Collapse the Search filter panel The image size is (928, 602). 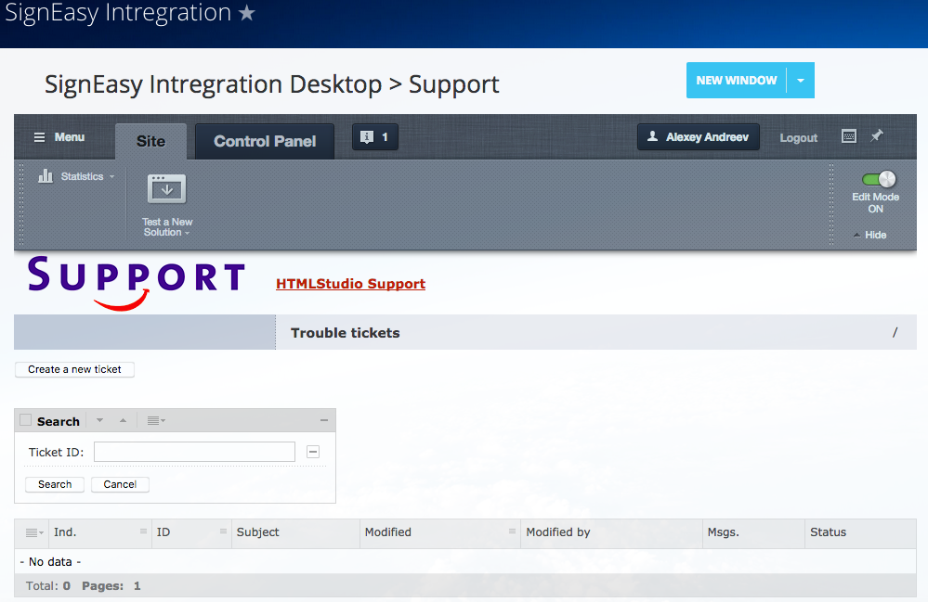(x=324, y=420)
